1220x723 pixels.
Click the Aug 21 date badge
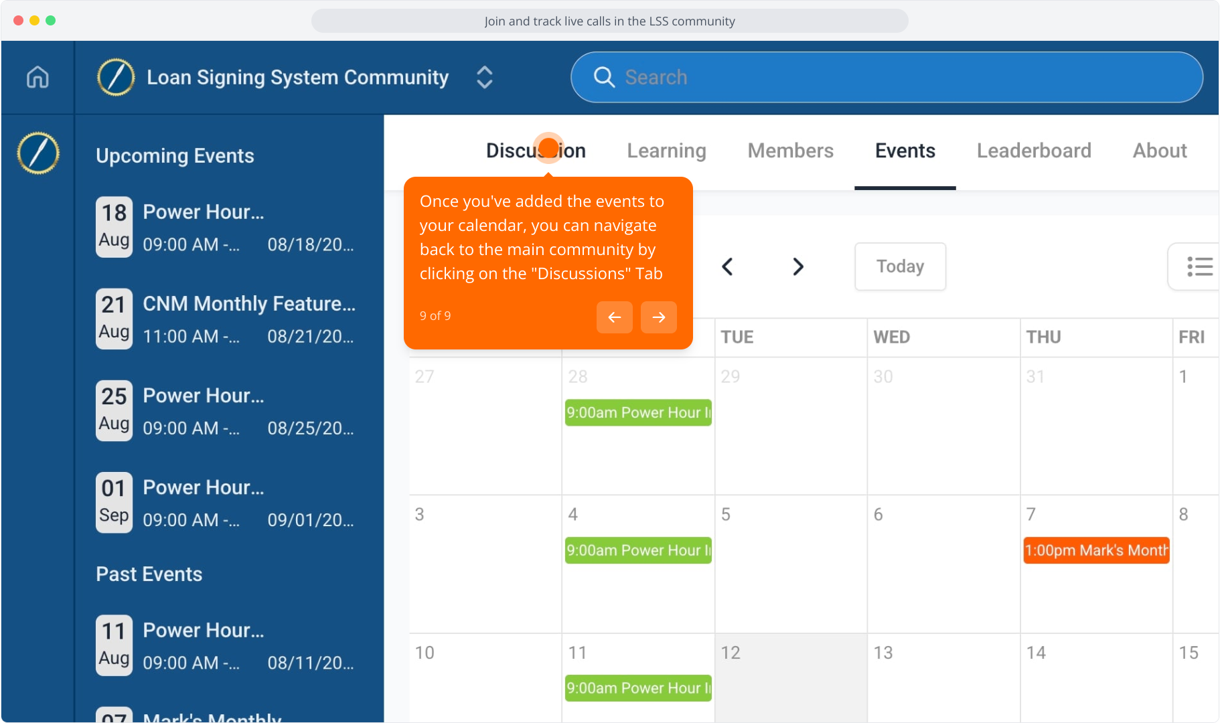coord(114,319)
